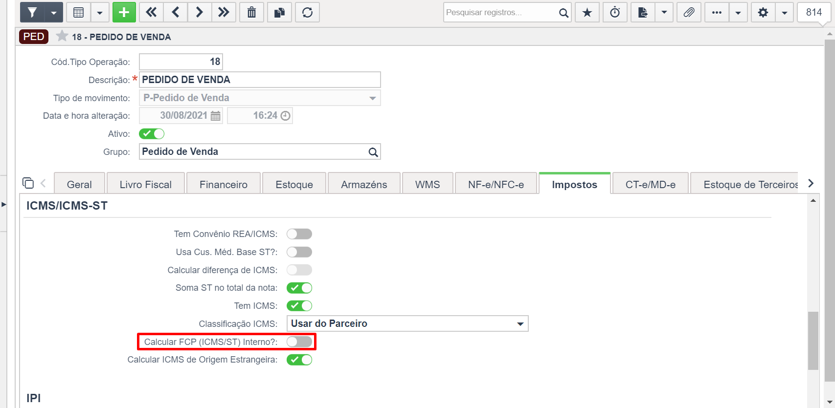Viewport: 835px width, 408px height.
Task: Select the WMS tab
Action: coord(428,184)
